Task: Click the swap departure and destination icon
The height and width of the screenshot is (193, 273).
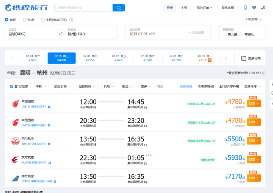Action: (x=61, y=33)
